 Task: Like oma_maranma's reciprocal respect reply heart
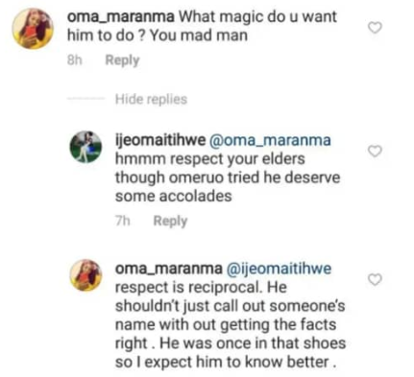pos(375,279)
